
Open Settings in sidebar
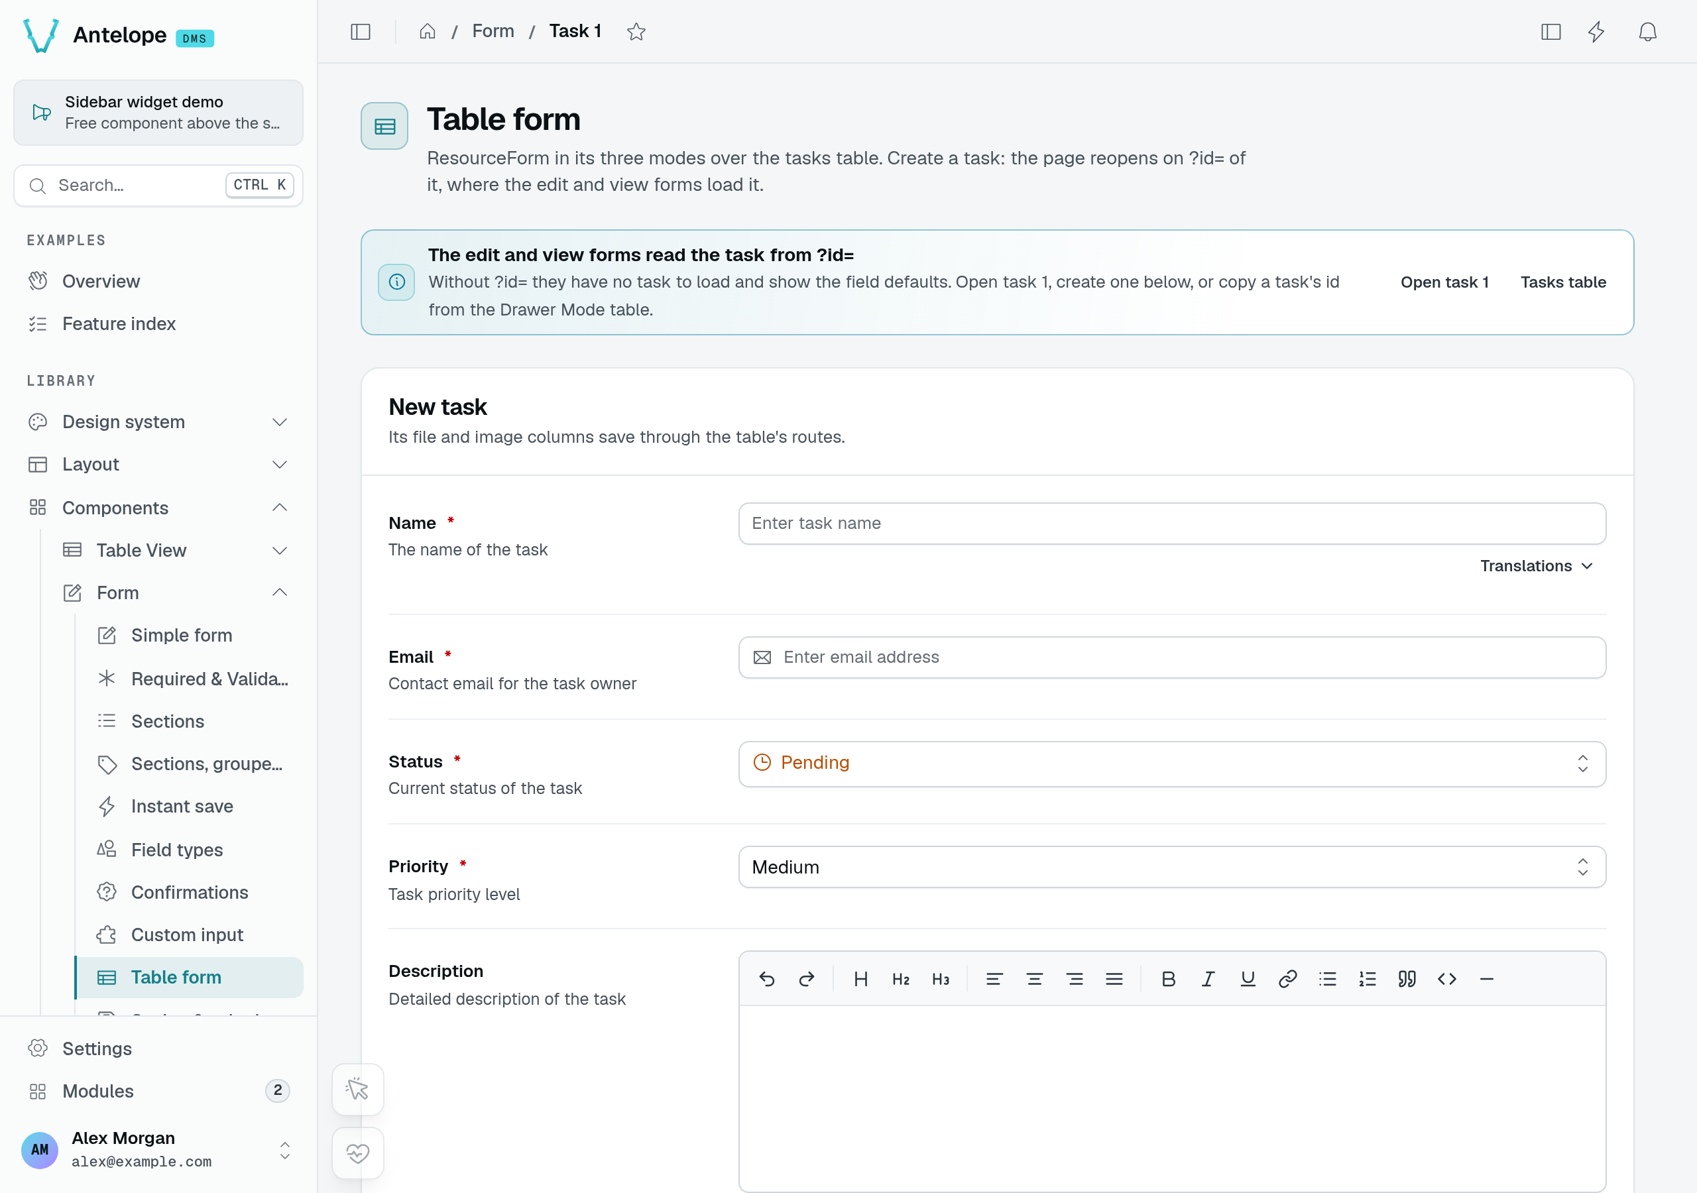tap(158, 1048)
